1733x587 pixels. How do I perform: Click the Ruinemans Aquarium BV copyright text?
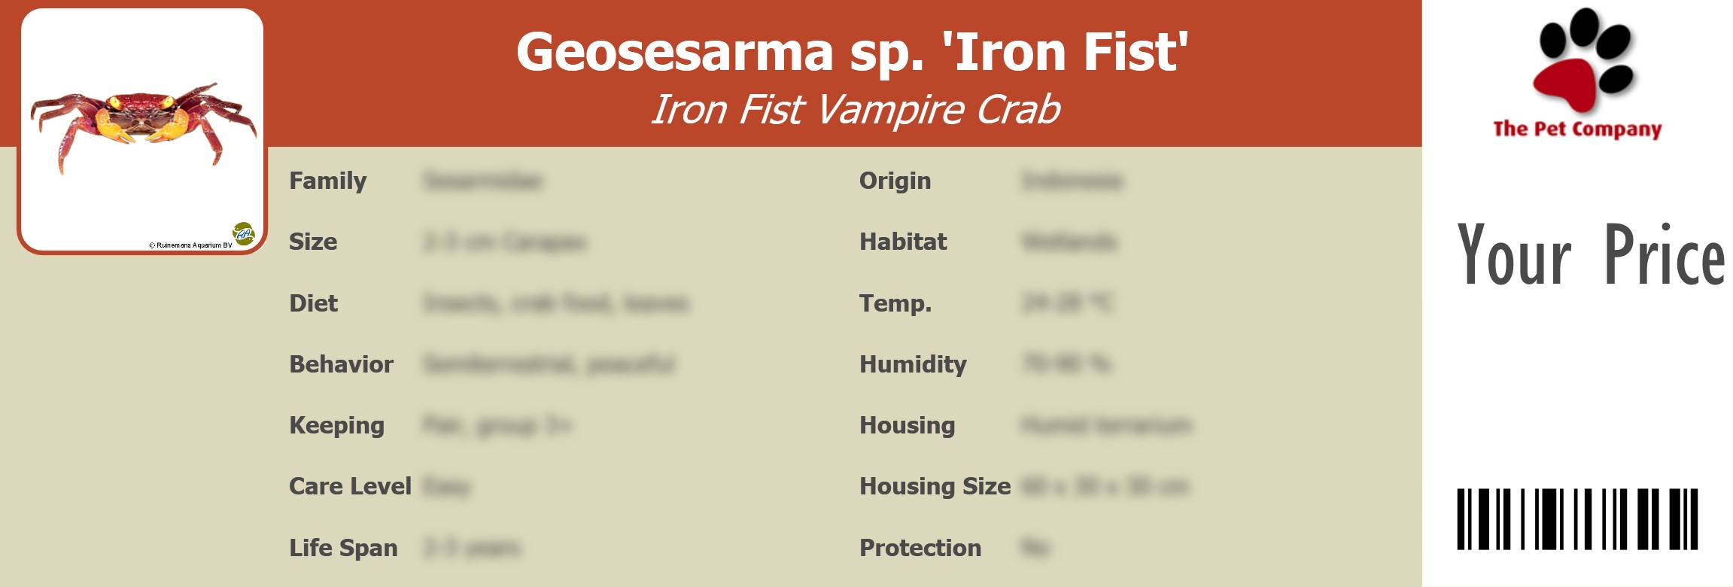click(x=191, y=245)
